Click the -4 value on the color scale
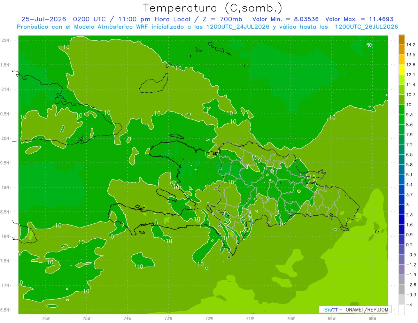This screenshot has height=323, width=418. [409, 305]
